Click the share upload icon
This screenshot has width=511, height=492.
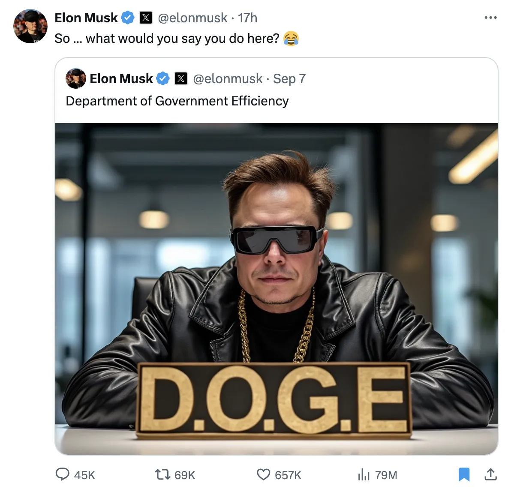coord(490,474)
